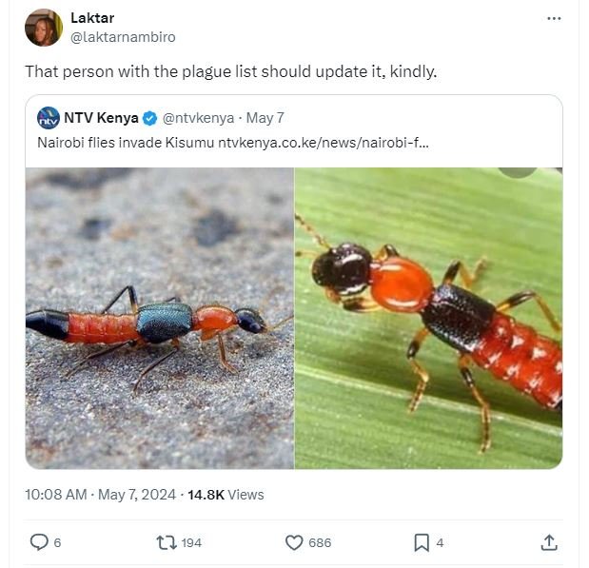Open the right insect photo on leaf
Screen dimensions: 589x568
pos(428,318)
